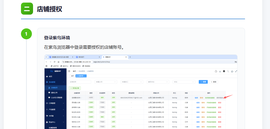Click the download icon in the ERP header
270x129 pixels.
[x=220, y=71]
